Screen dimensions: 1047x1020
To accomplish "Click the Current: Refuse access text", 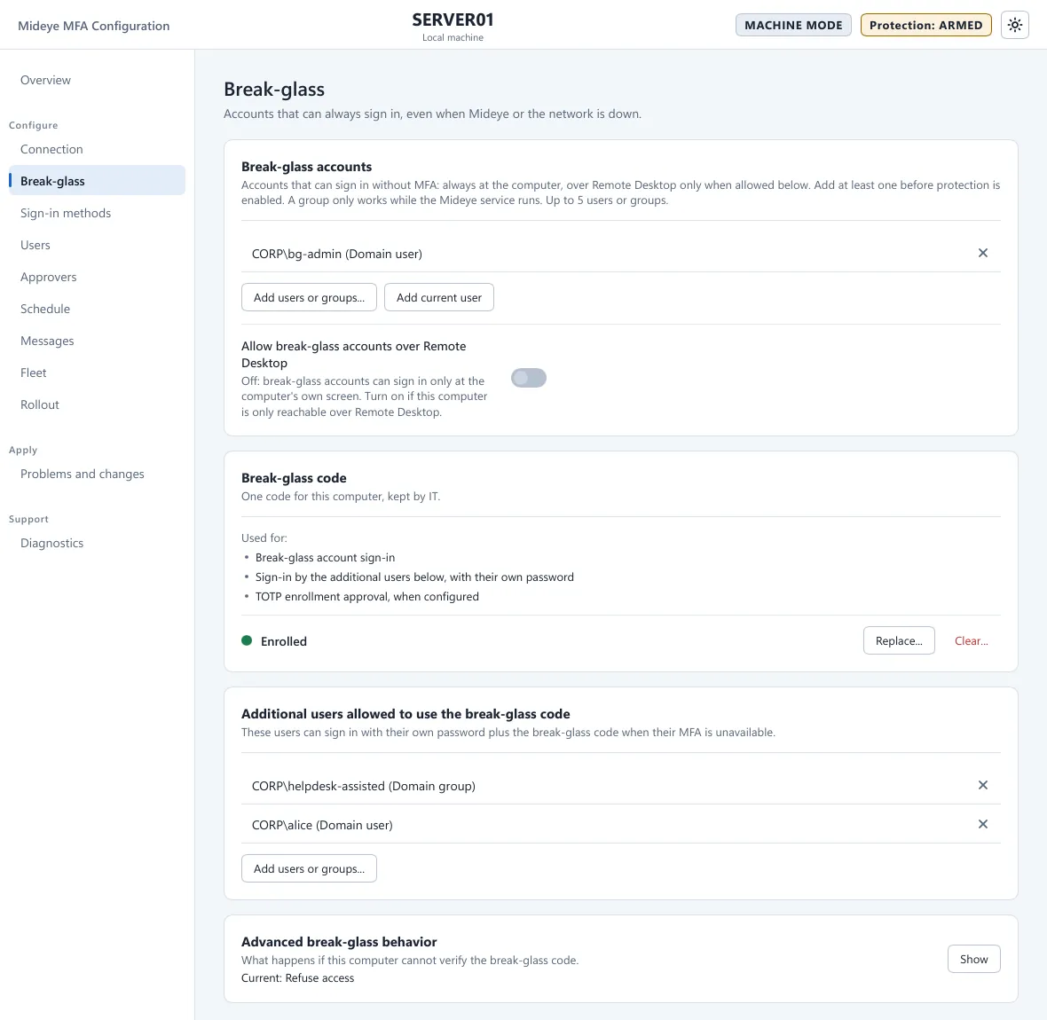I will pos(297,978).
